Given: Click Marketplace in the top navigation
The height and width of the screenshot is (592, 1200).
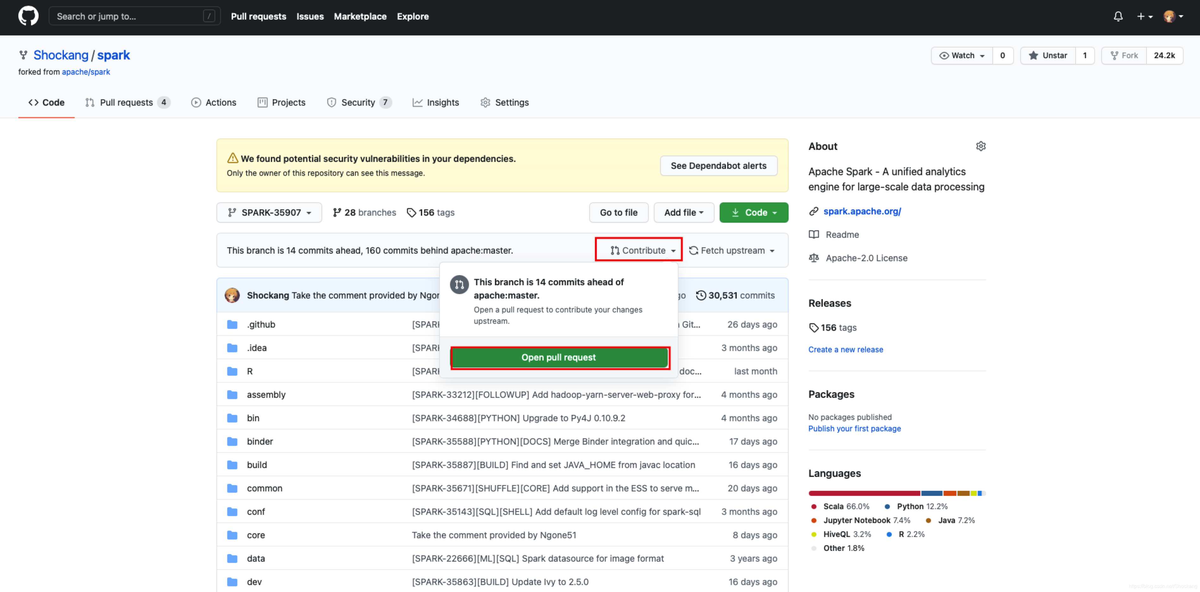Looking at the screenshot, I should [x=360, y=16].
